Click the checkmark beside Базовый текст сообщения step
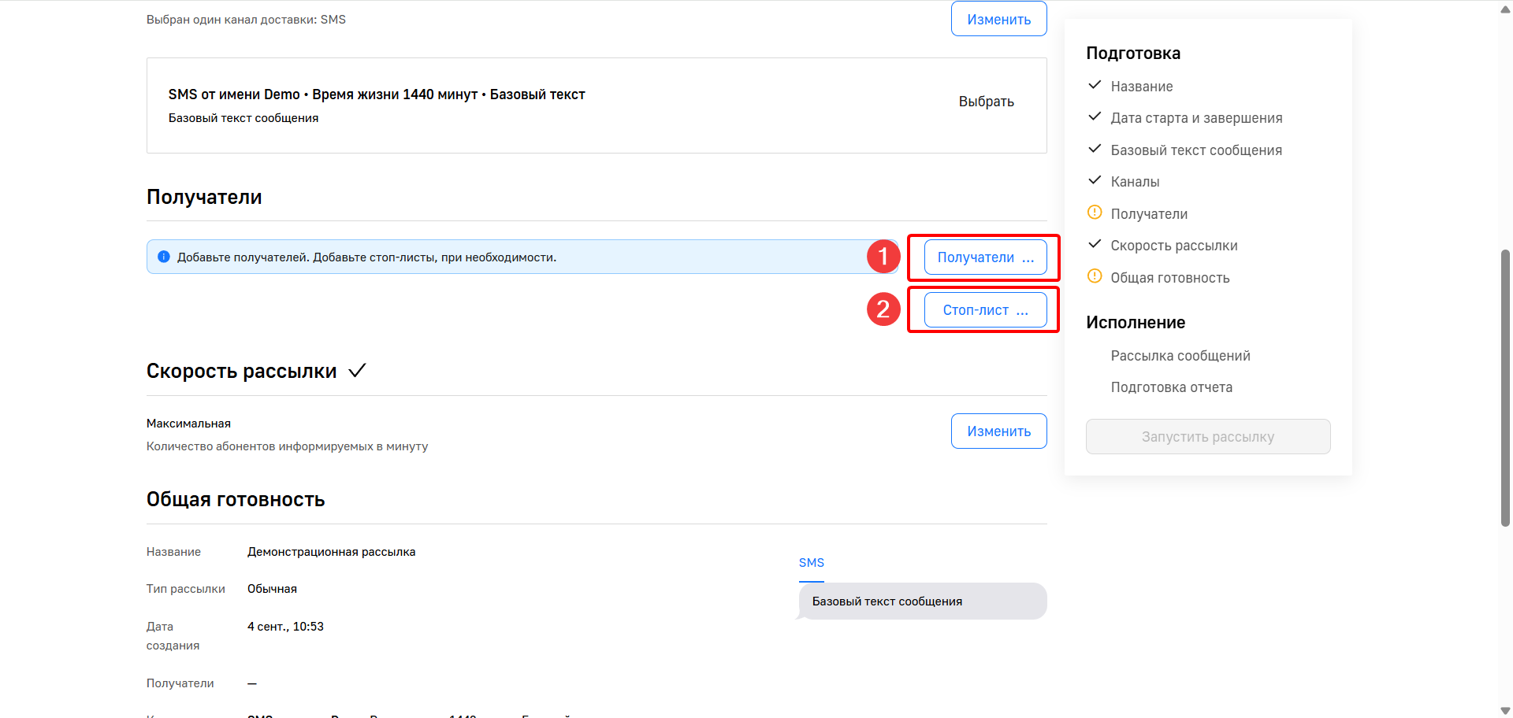The height and width of the screenshot is (718, 1513). pyautogui.click(x=1095, y=149)
